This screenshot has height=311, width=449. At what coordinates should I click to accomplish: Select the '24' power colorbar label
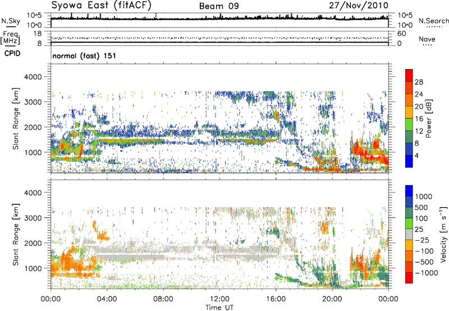pos(419,94)
